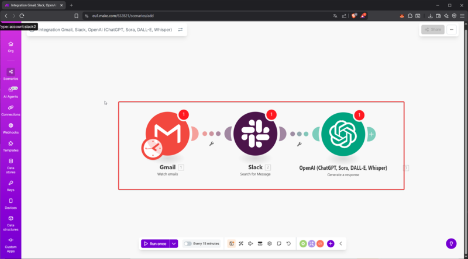Open the notes icon in toolbar
468x259 pixels.
coord(279,243)
